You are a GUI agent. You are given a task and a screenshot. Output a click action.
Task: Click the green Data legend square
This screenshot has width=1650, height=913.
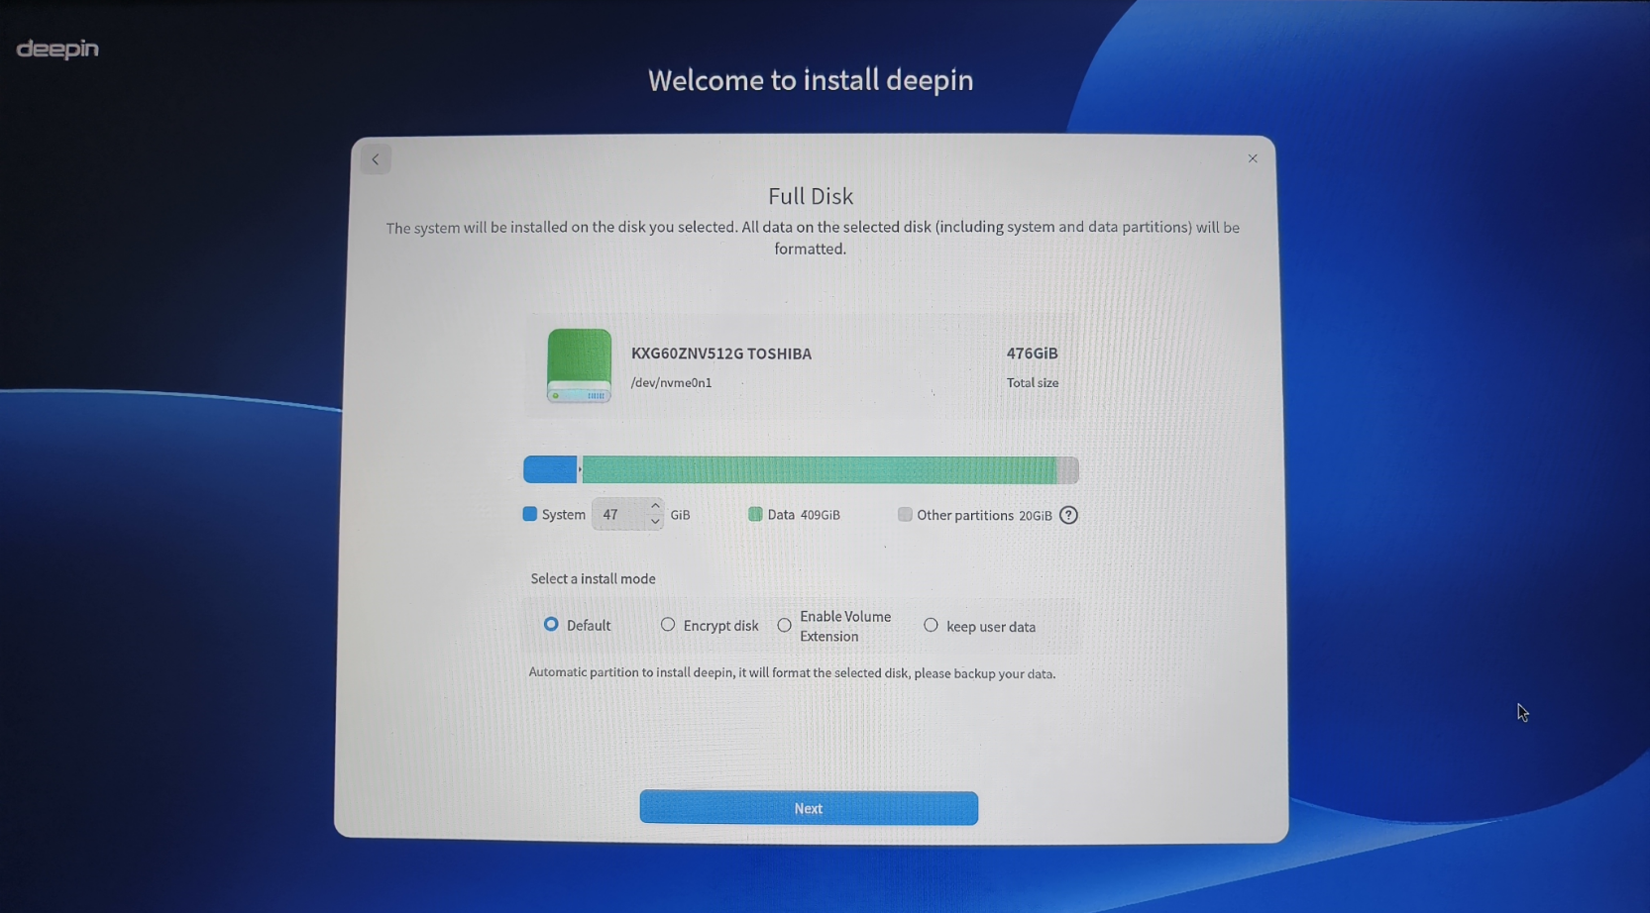755,514
